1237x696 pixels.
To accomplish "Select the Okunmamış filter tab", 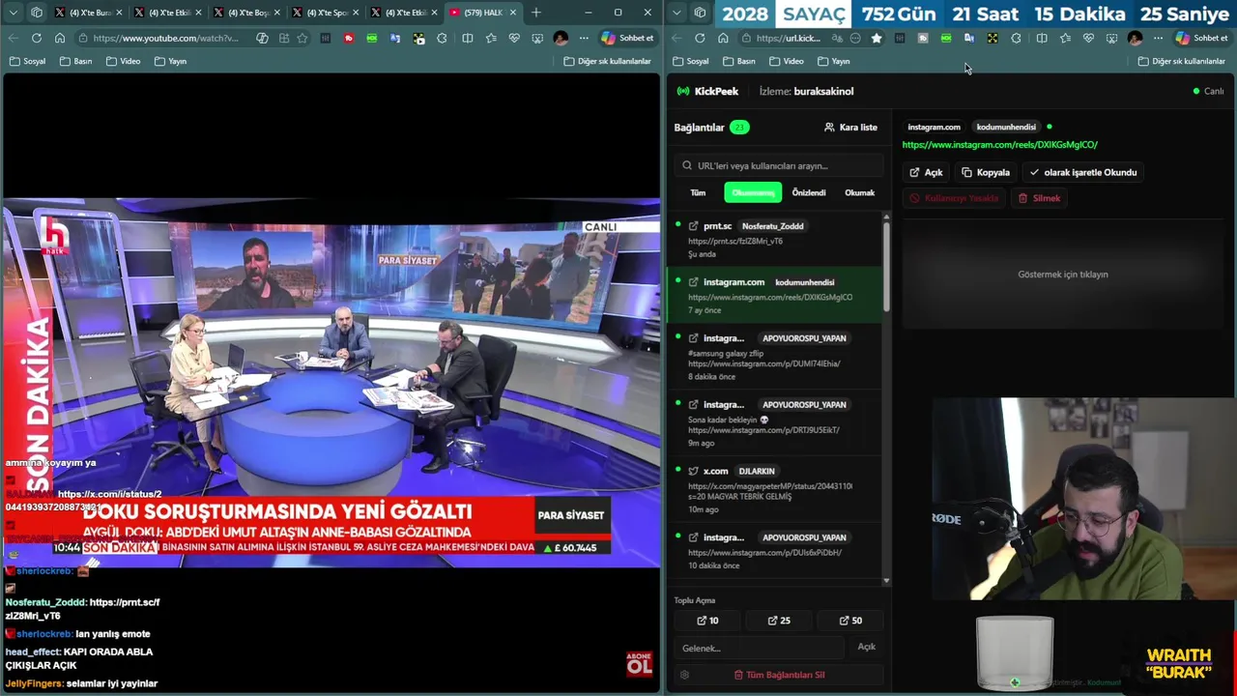I will (753, 192).
